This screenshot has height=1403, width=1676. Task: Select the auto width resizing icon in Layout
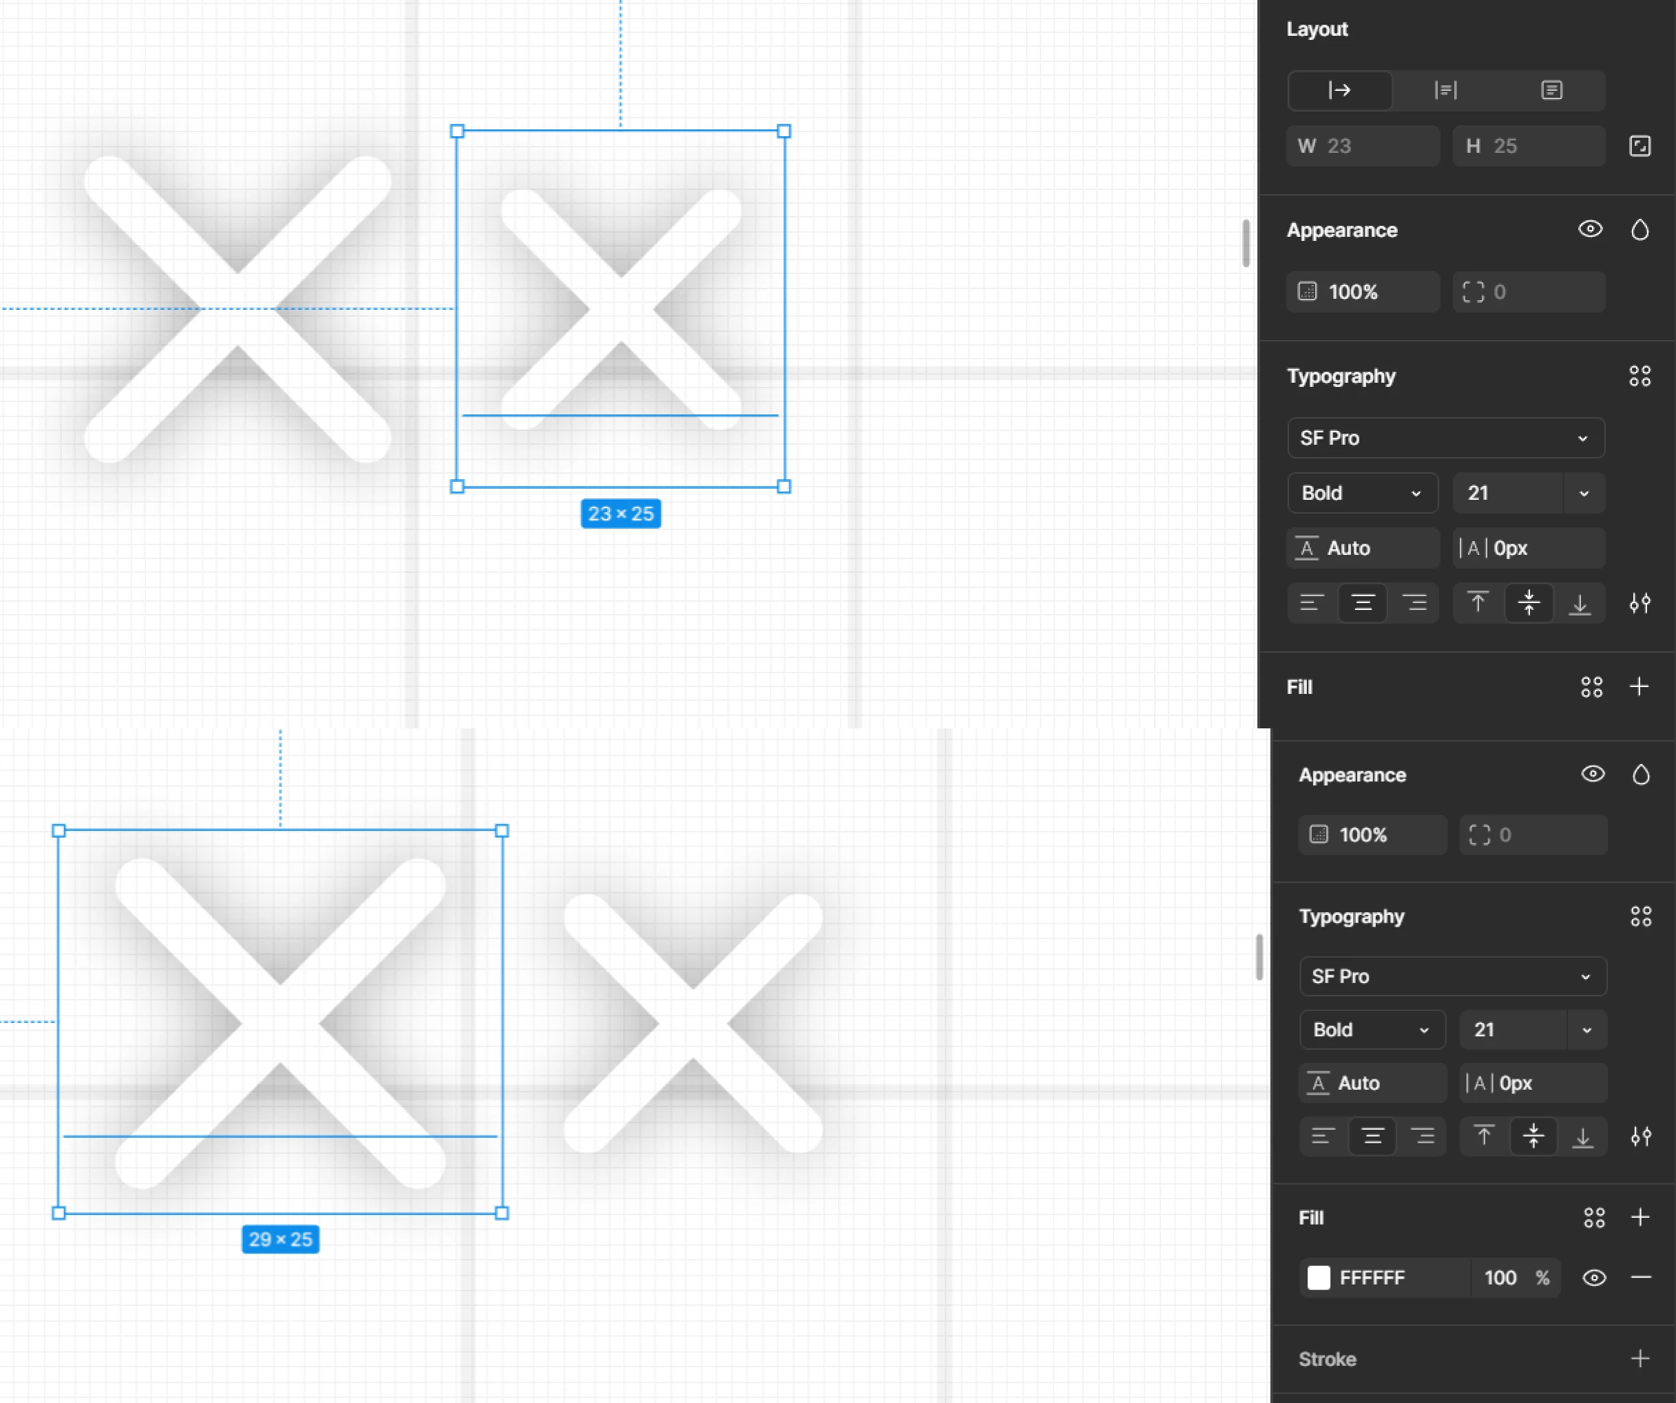[1339, 90]
